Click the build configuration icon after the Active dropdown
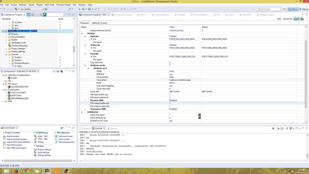 coord(46,9)
